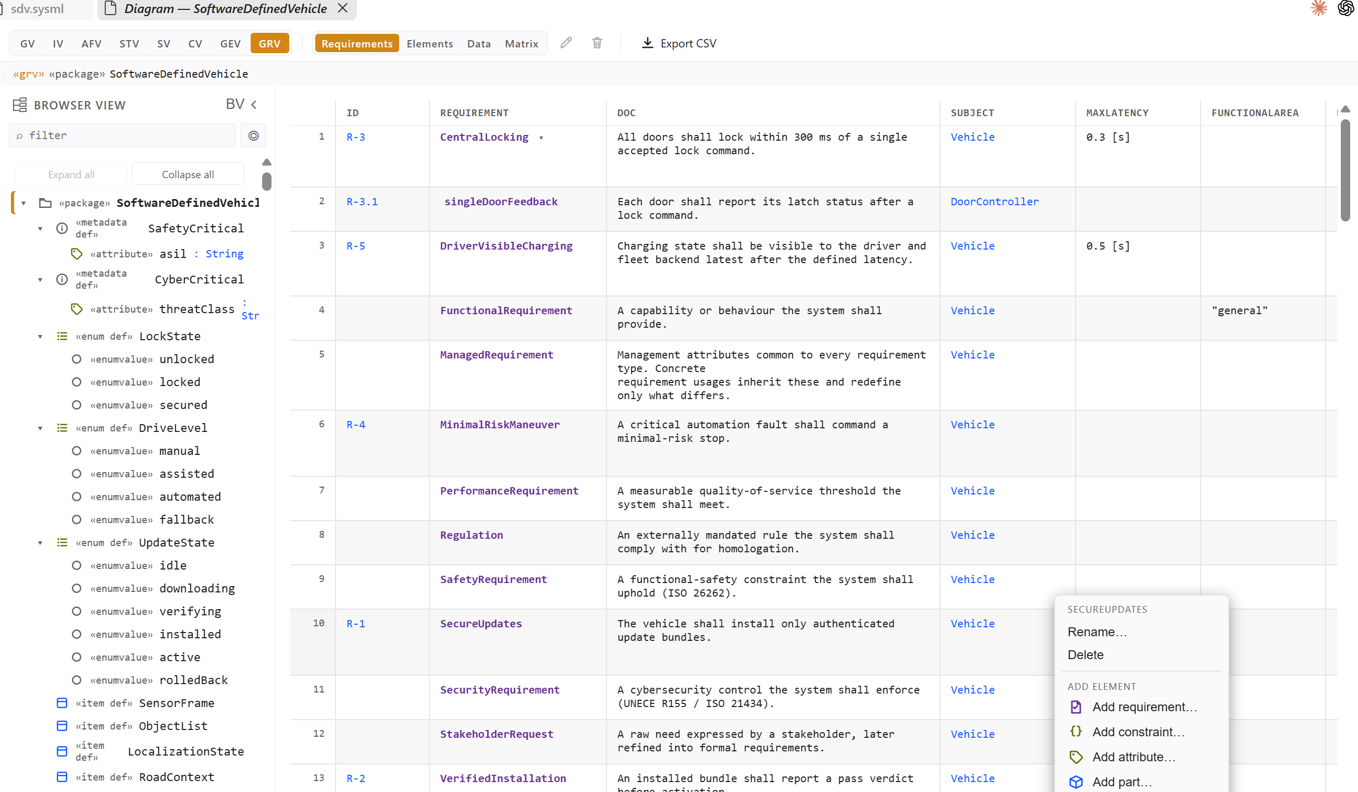Click the browser tree vertical scrollbar
Viewport: 1358px width, 792px height.
pyautogui.click(x=266, y=181)
